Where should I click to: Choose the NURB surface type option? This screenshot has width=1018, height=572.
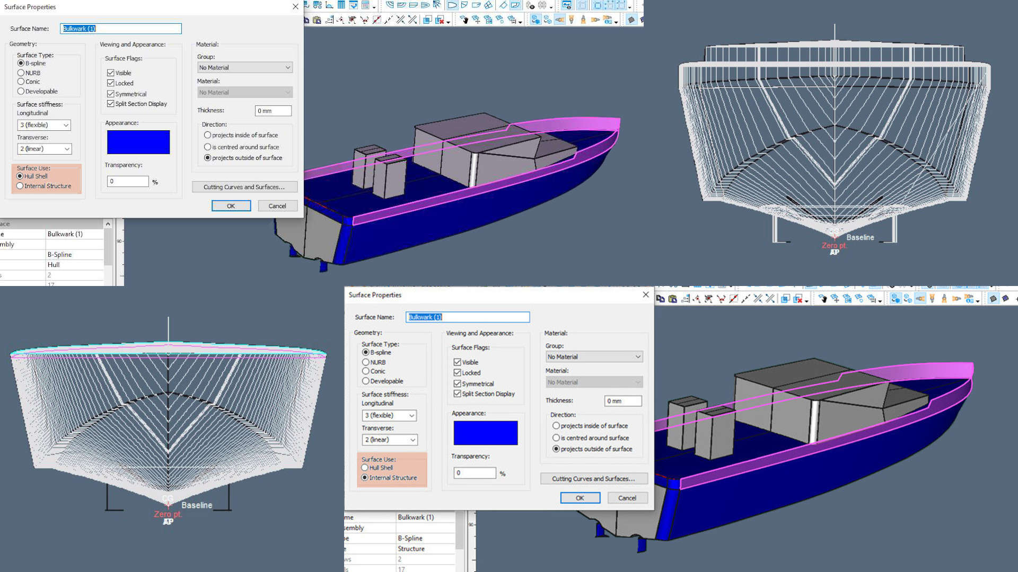(x=20, y=73)
